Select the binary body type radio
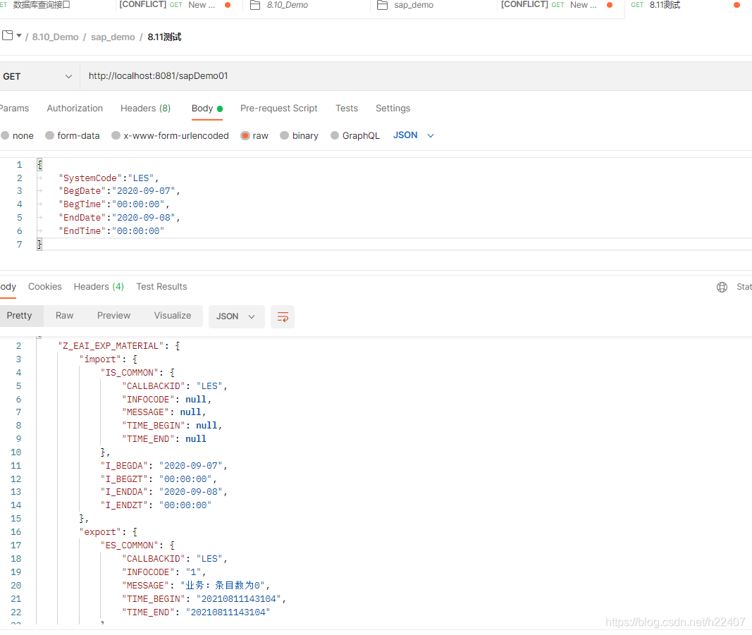752x635 pixels. 285,136
